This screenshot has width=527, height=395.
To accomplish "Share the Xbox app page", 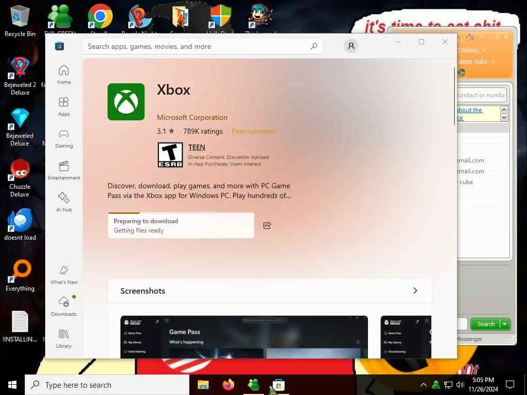I will click(267, 225).
